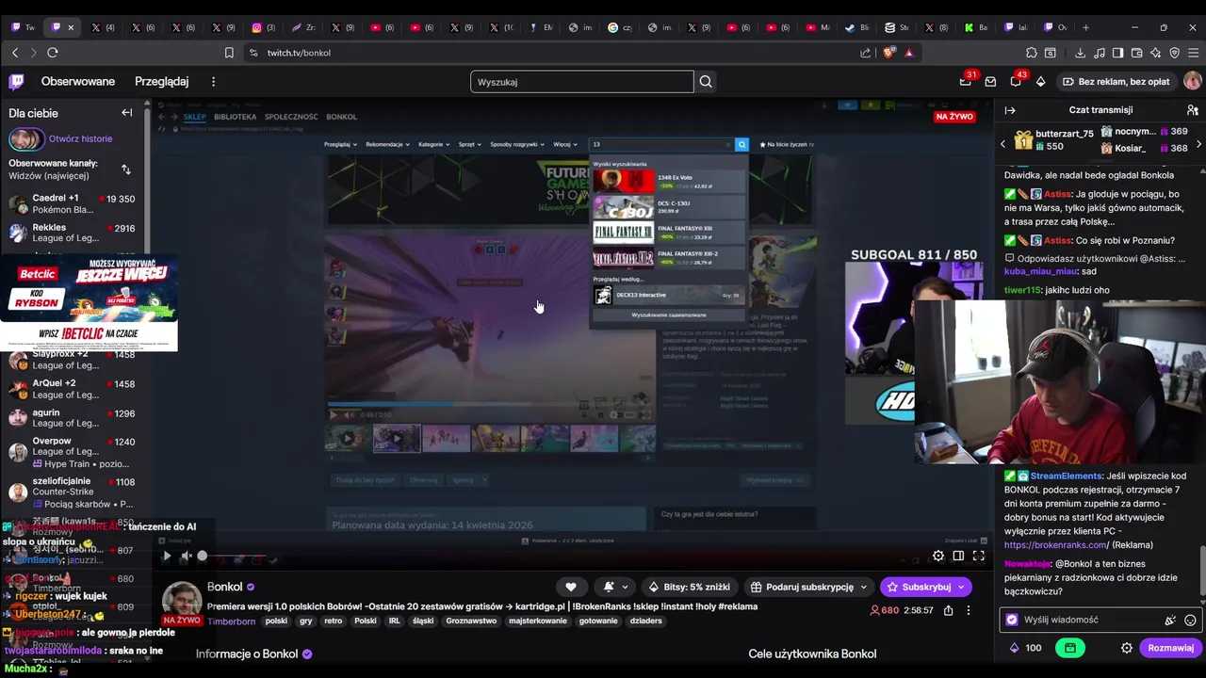Click Brave Shields lion icon
The height and width of the screenshot is (678, 1206).
(888, 53)
